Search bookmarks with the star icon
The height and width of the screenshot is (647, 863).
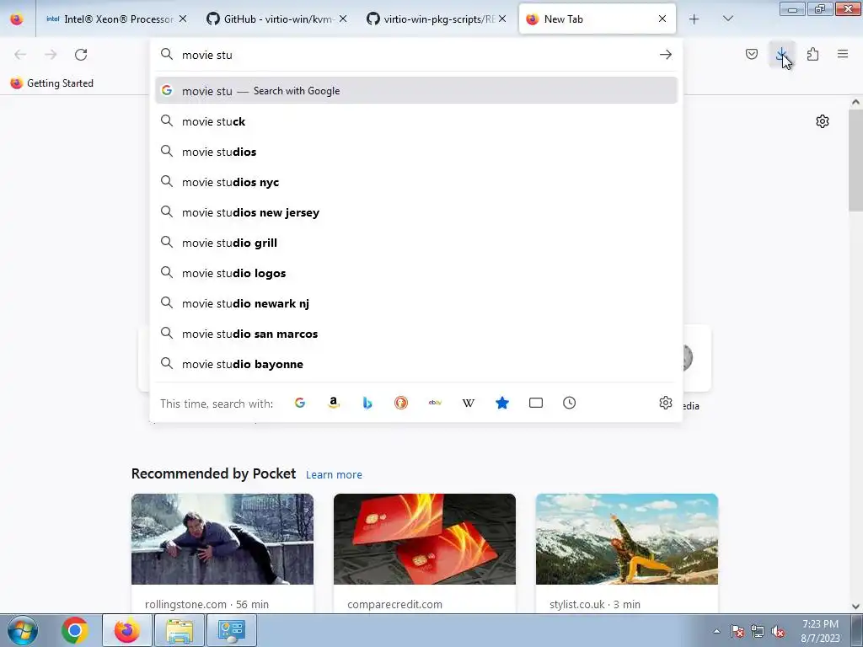[x=502, y=403]
